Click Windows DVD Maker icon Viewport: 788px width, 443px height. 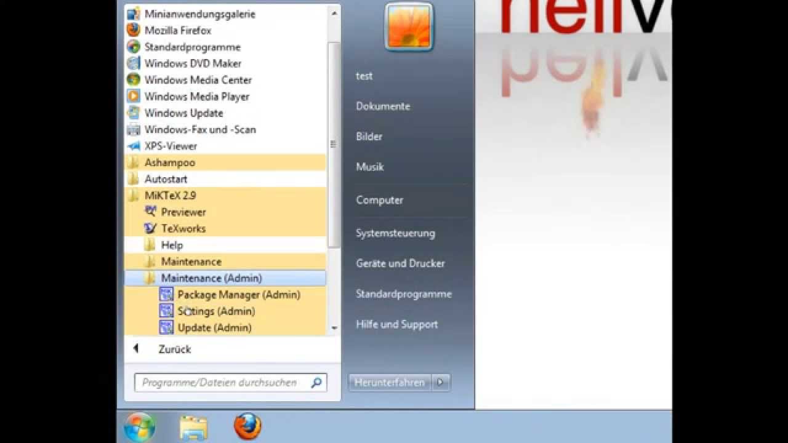[134, 63]
